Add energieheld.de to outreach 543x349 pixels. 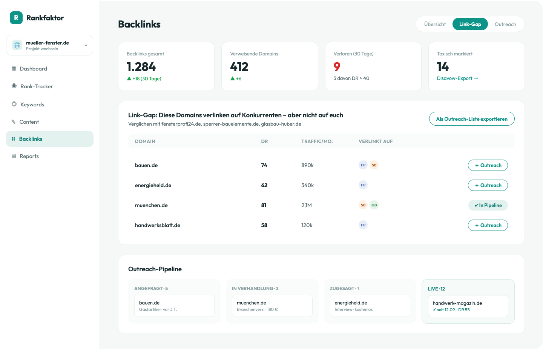click(488, 185)
